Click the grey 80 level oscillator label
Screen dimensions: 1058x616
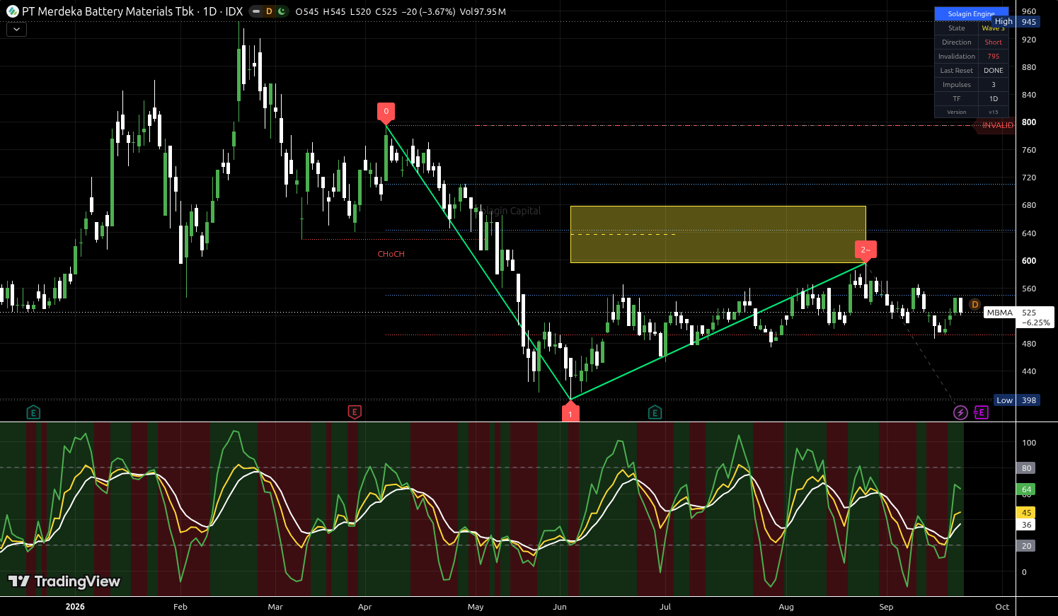(1026, 468)
